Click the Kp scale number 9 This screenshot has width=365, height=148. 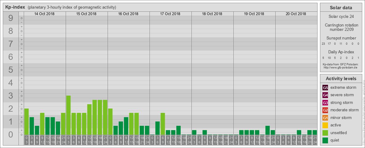pos(11,18)
